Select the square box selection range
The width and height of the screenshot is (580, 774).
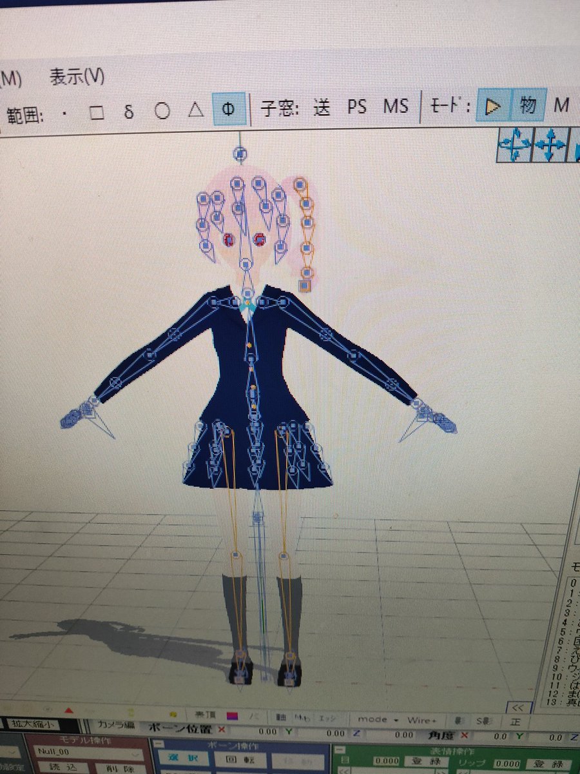[x=97, y=113]
